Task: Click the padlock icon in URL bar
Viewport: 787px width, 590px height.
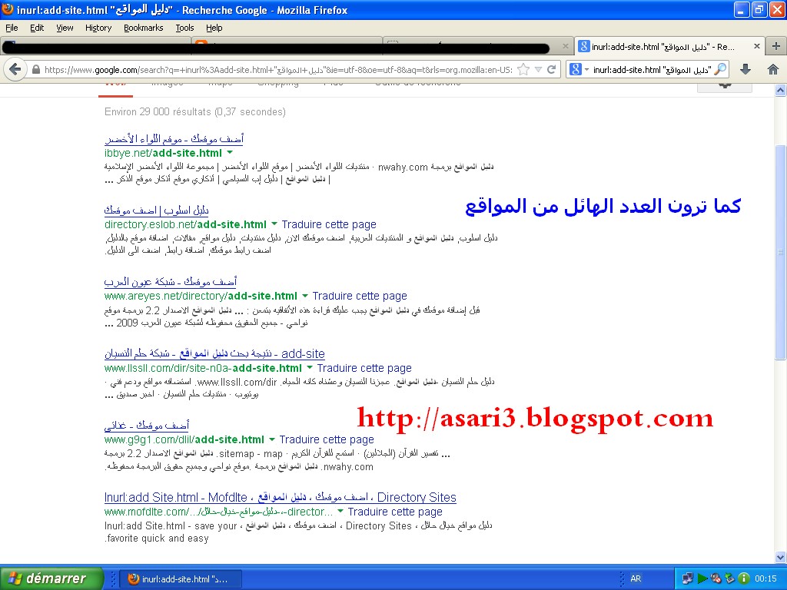Action: click(36, 70)
